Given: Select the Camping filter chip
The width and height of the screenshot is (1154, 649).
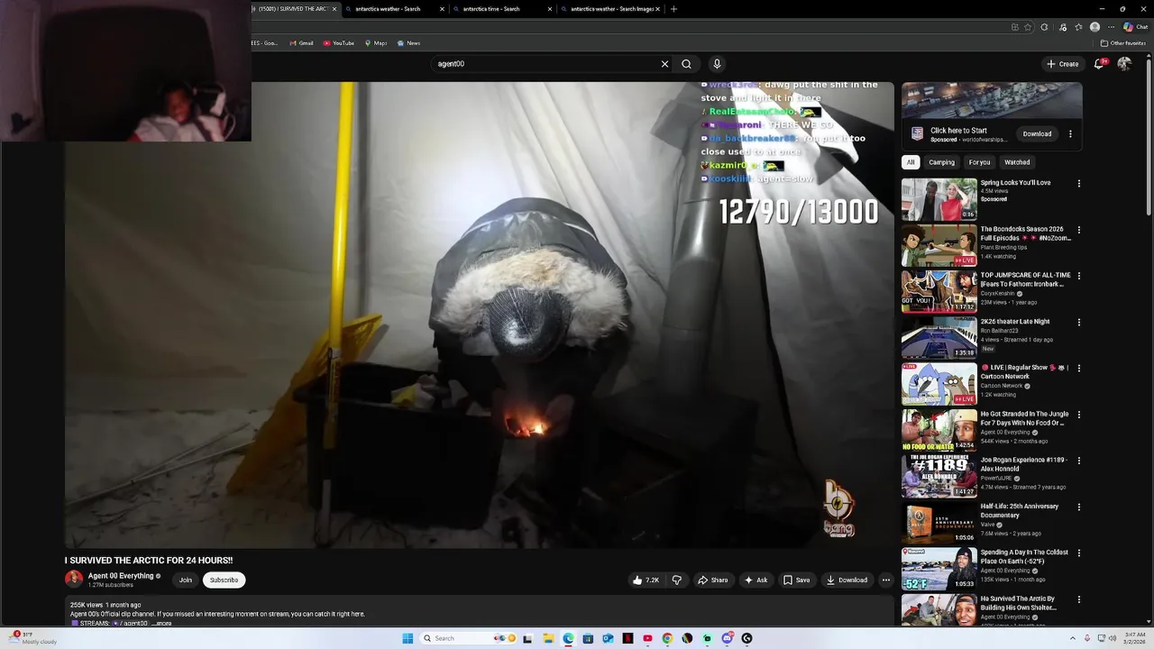Looking at the screenshot, I should [x=941, y=162].
